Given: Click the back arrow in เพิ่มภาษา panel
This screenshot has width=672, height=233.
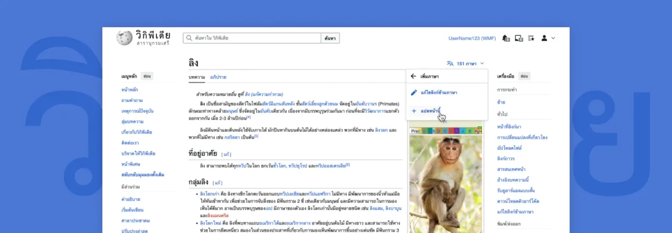Looking at the screenshot, I should pos(413,76).
